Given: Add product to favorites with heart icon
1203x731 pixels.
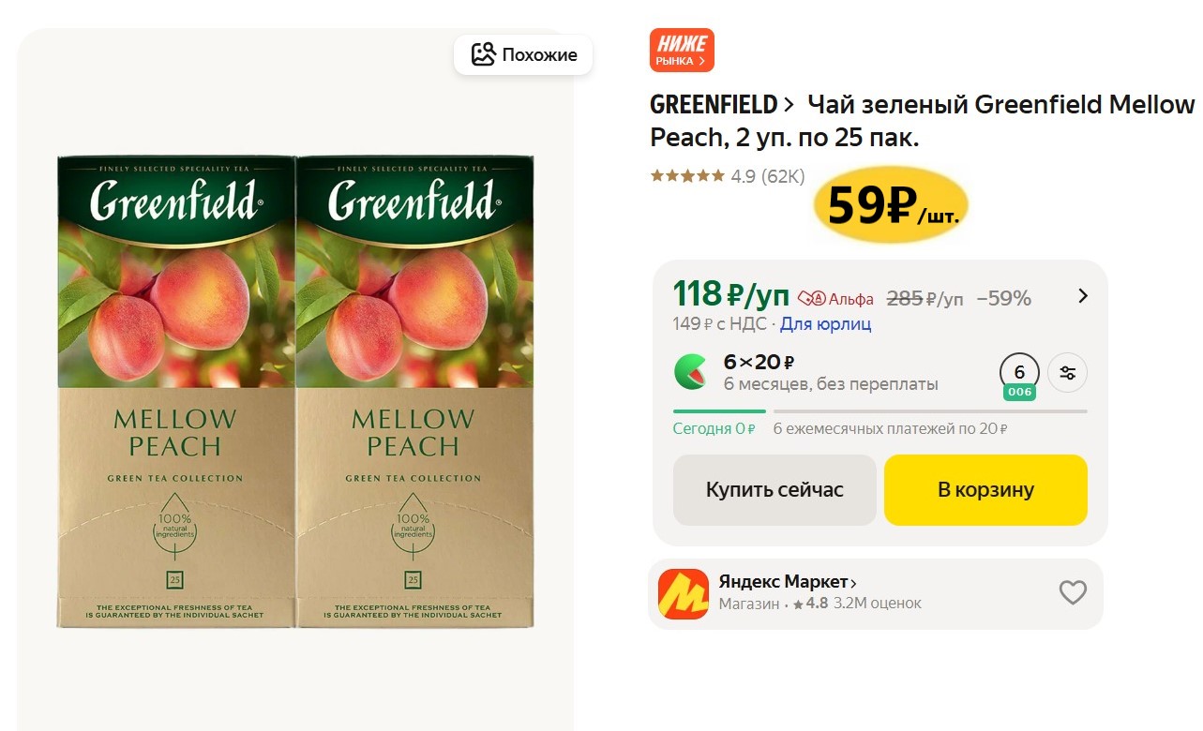Looking at the screenshot, I should pyautogui.click(x=1073, y=592).
